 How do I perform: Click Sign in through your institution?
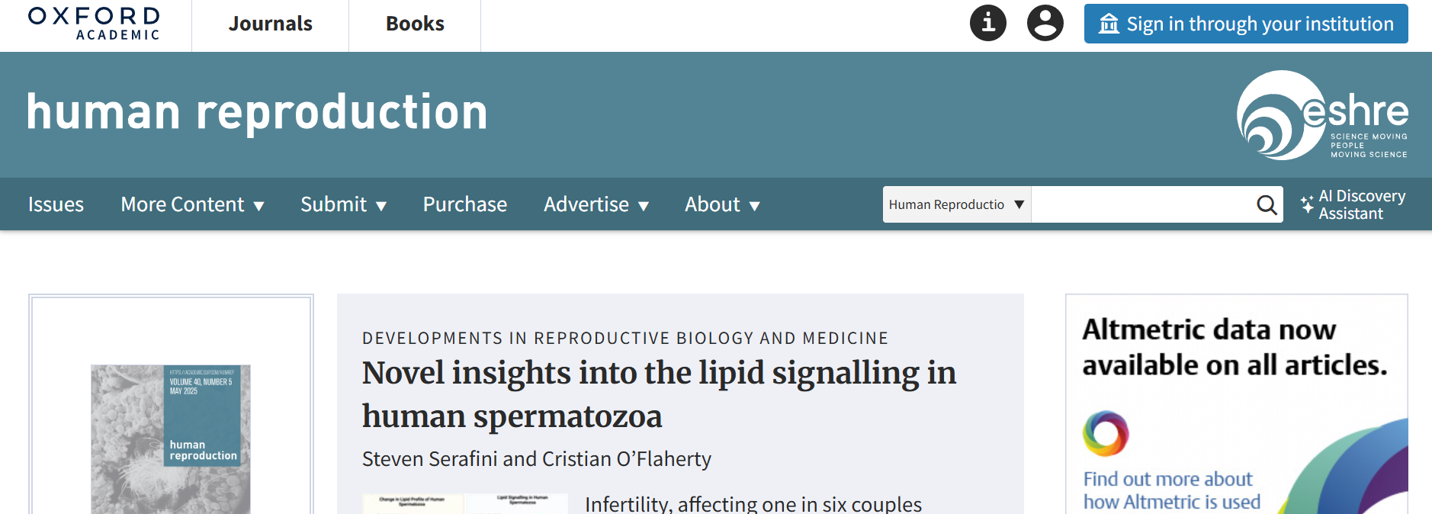1246,24
